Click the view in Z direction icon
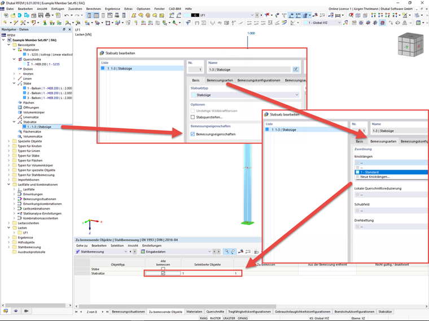The image size is (429, 321). [387, 15]
